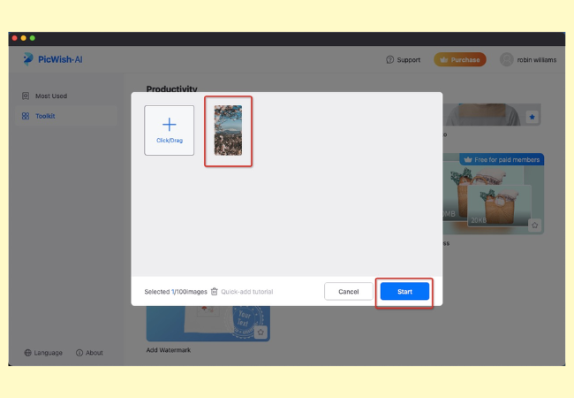Click the Purchase crown button
Image resolution: width=574 pixels, height=398 pixels.
(x=459, y=60)
